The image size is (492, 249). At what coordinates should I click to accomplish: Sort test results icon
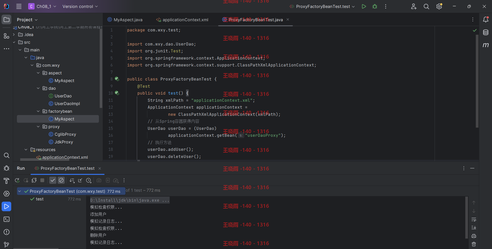tap(72, 180)
